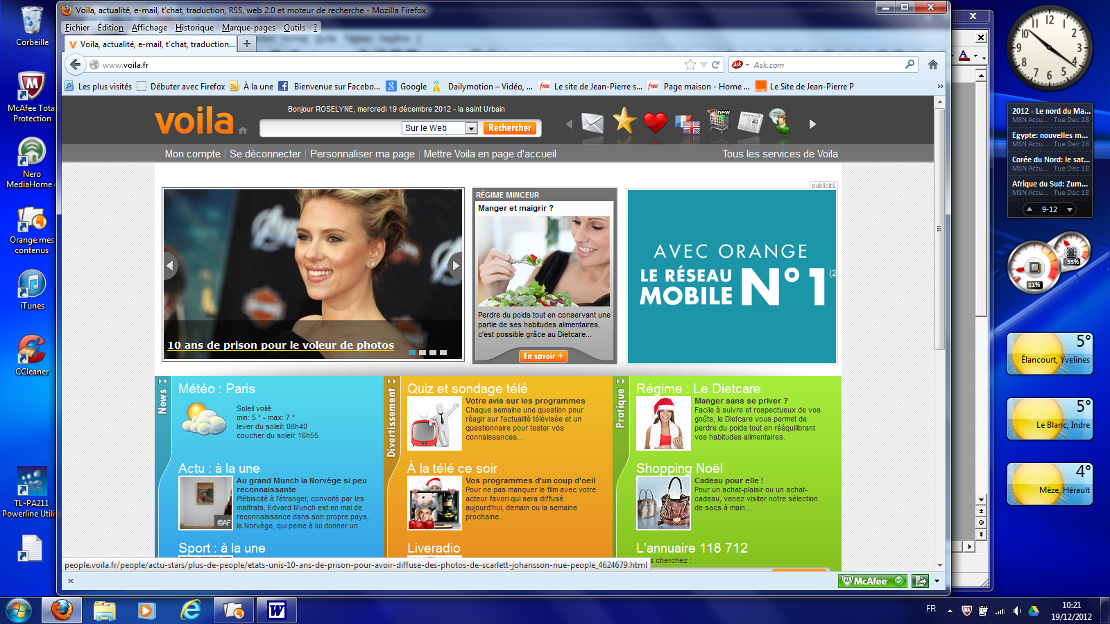Click the Ask.com search magnifier icon
This screenshot has width=1110, height=624.
910,64
